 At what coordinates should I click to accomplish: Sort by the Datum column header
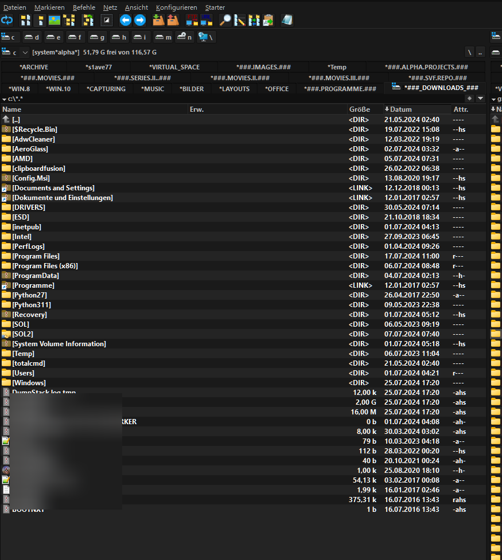[x=417, y=109]
